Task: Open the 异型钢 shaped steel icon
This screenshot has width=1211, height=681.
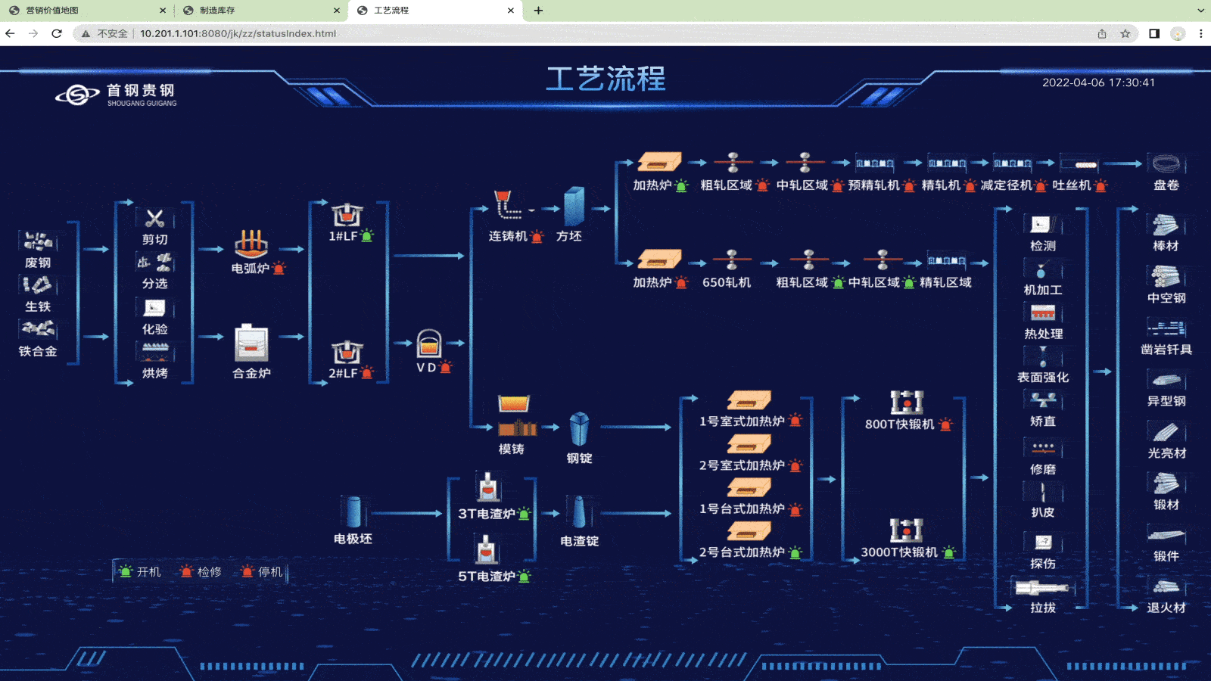Action: click(x=1166, y=379)
